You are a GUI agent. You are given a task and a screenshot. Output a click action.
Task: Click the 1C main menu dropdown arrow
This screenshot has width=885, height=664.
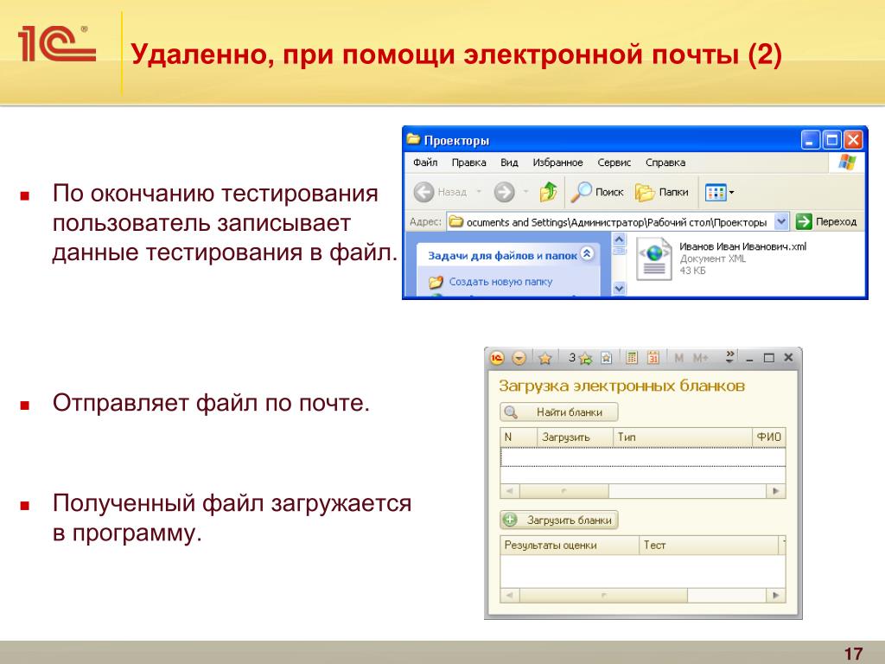[519, 358]
